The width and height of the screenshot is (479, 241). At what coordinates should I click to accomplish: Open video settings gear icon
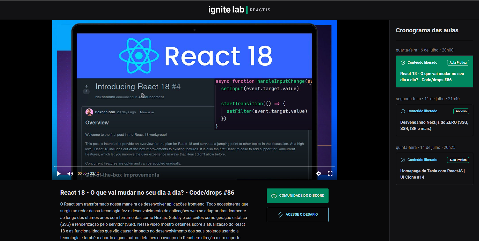pos(319,173)
